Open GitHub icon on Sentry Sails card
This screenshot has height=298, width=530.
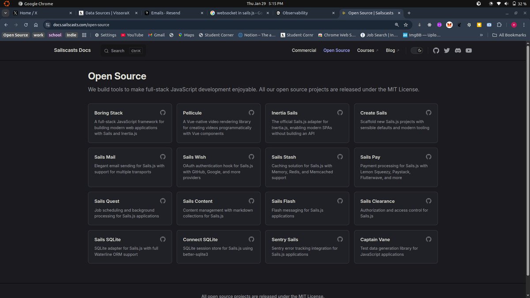pos(340,239)
